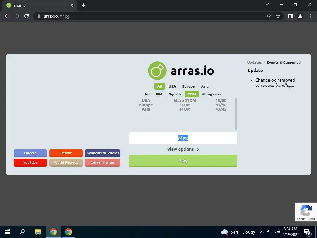Screen dimensions: 317x238
Task: Click the browser forward arrow
Action: (17, 16)
